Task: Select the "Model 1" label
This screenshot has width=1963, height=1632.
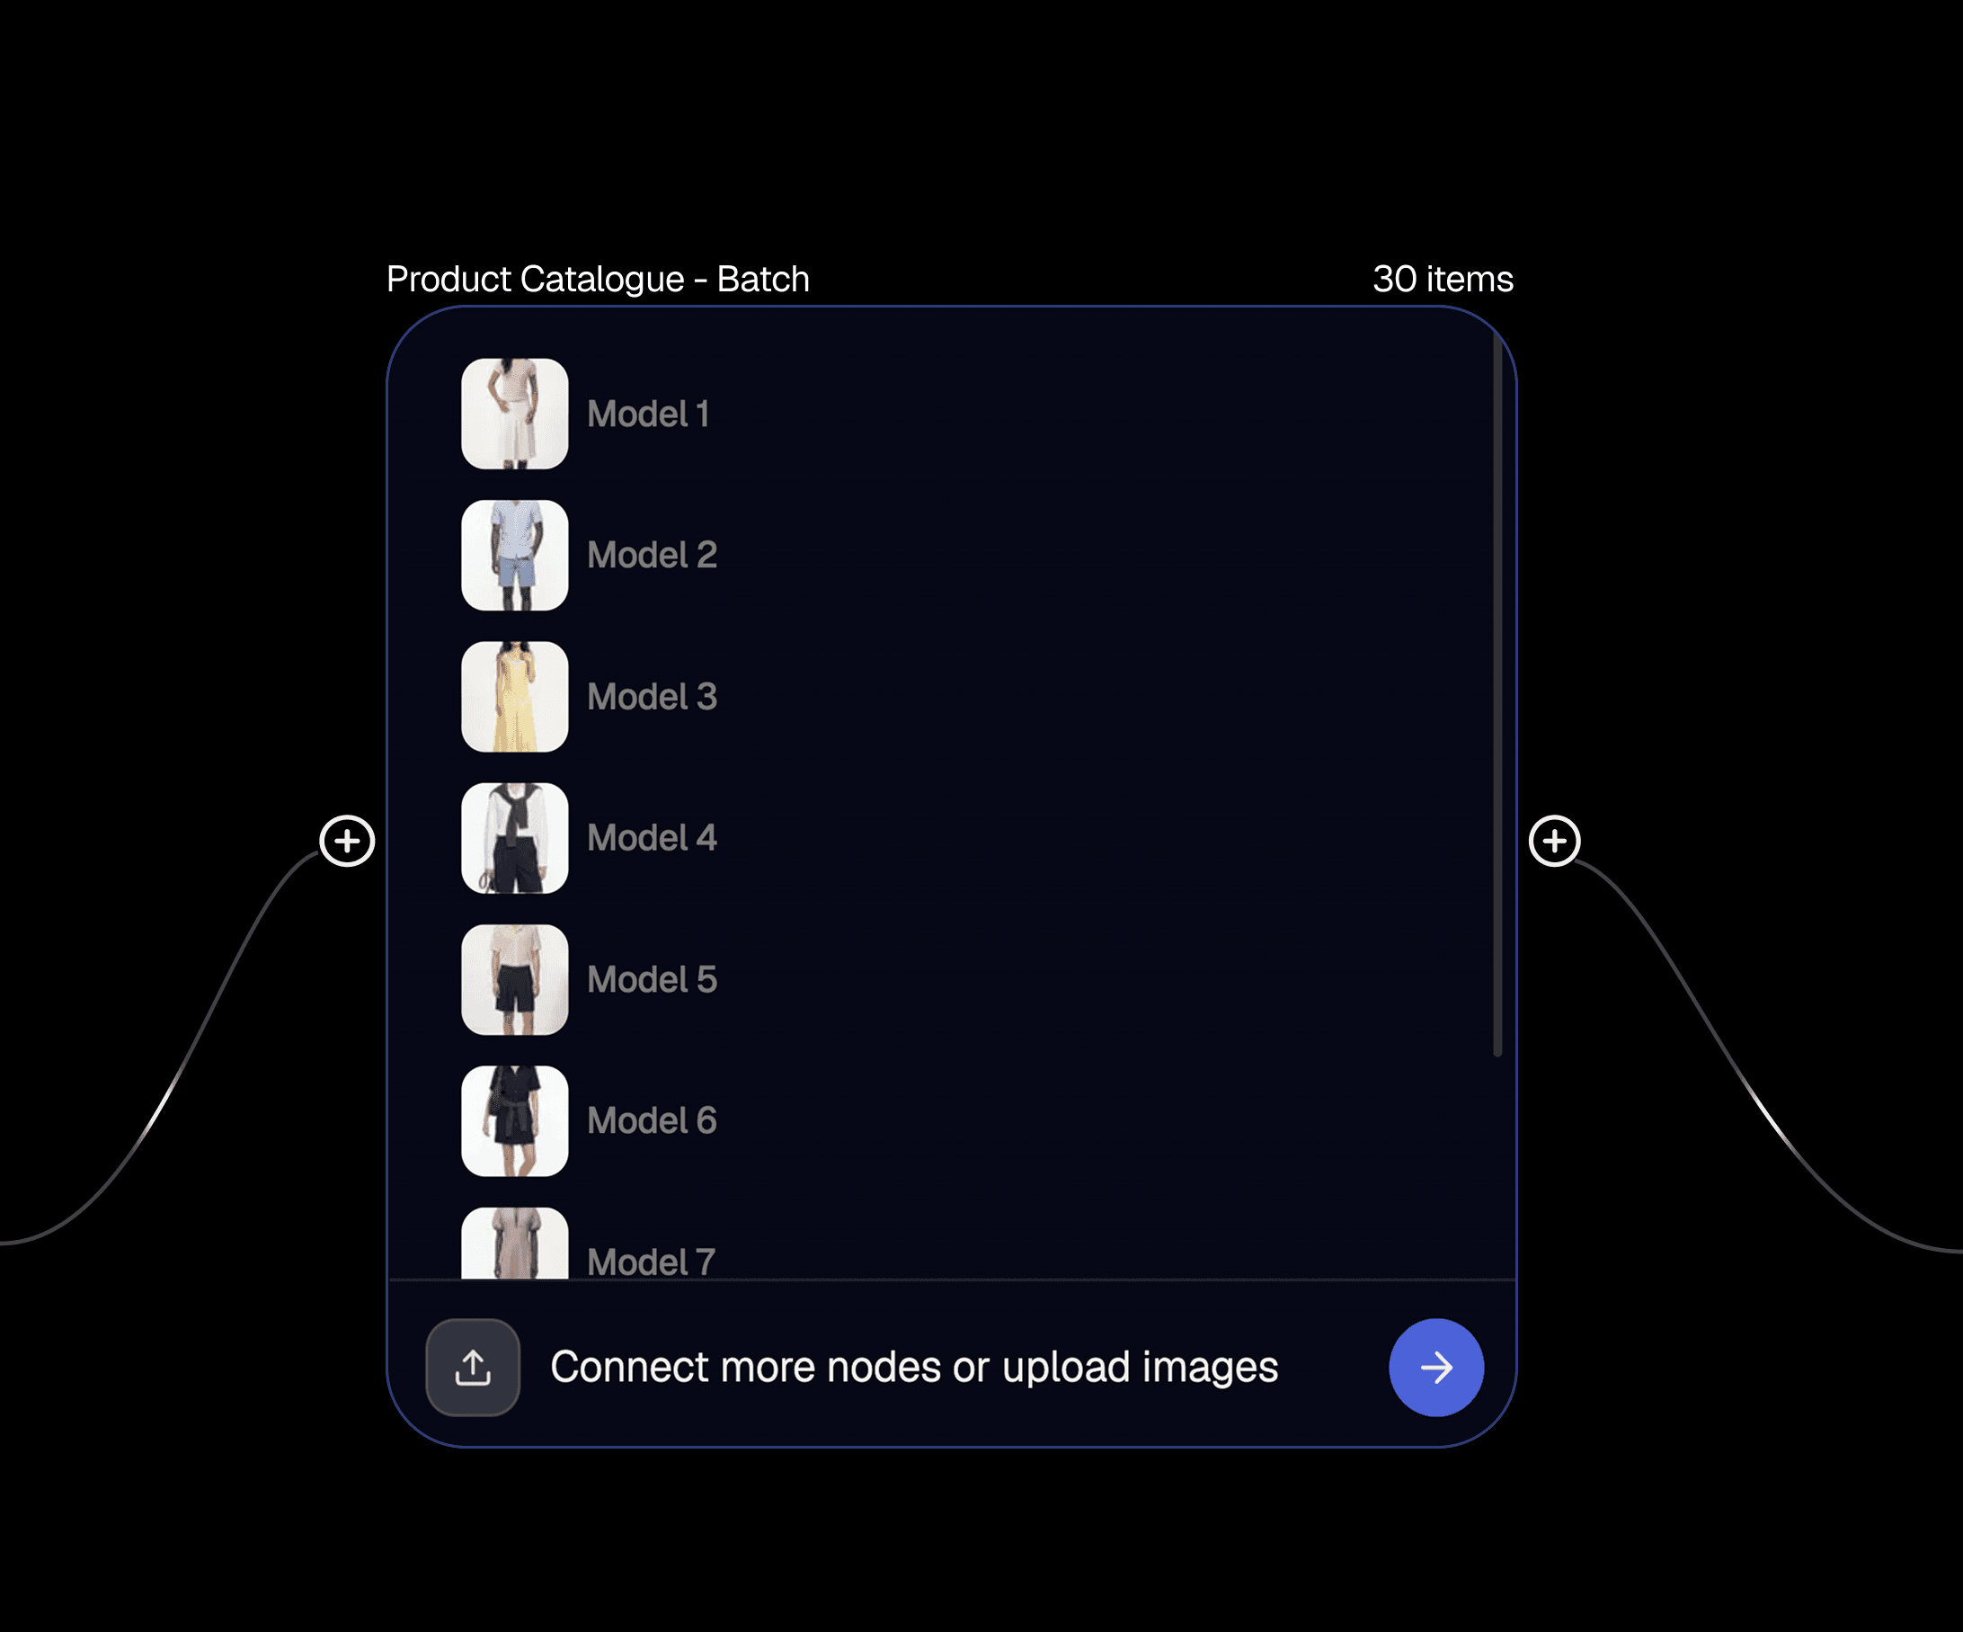Action: pyautogui.click(x=649, y=415)
